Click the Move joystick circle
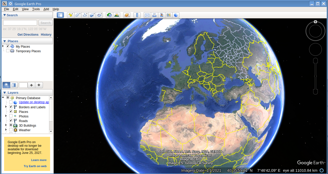The image size is (328, 174). tap(315, 49)
